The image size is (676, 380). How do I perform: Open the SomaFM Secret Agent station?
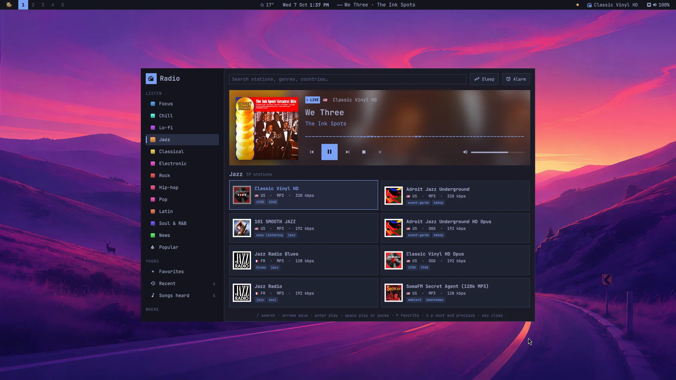click(455, 293)
